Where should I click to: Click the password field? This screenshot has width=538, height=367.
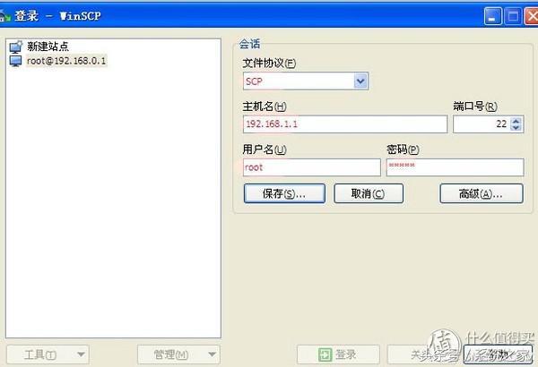pos(455,167)
